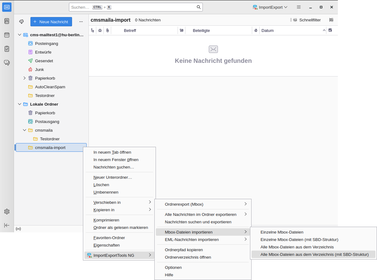Click the get messages cloud icon

click(x=21, y=22)
